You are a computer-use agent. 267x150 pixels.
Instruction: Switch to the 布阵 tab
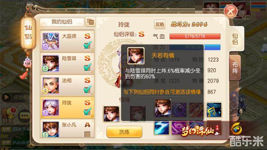[x=235, y=67]
